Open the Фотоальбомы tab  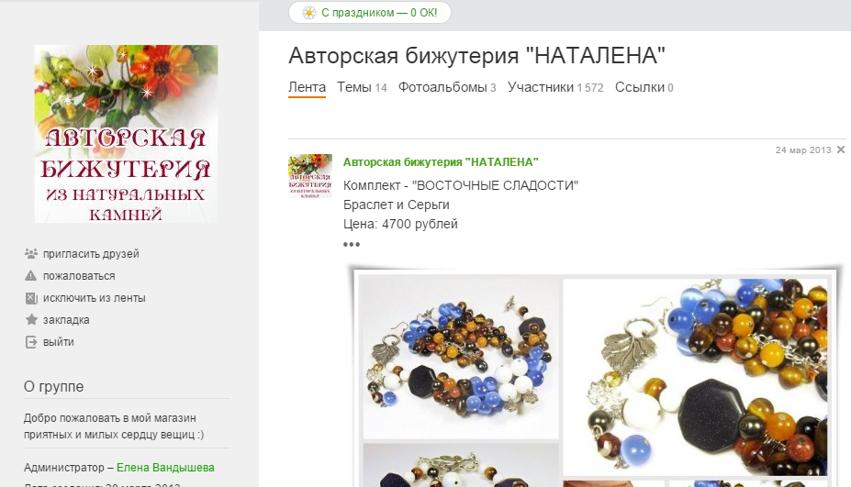tap(447, 87)
